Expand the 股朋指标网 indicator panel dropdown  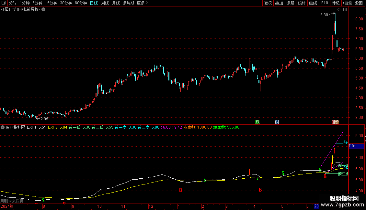point(3,127)
